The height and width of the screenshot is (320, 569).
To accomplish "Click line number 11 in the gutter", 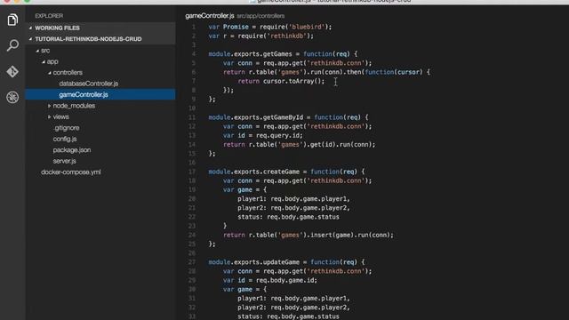I will click(x=192, y=117).
